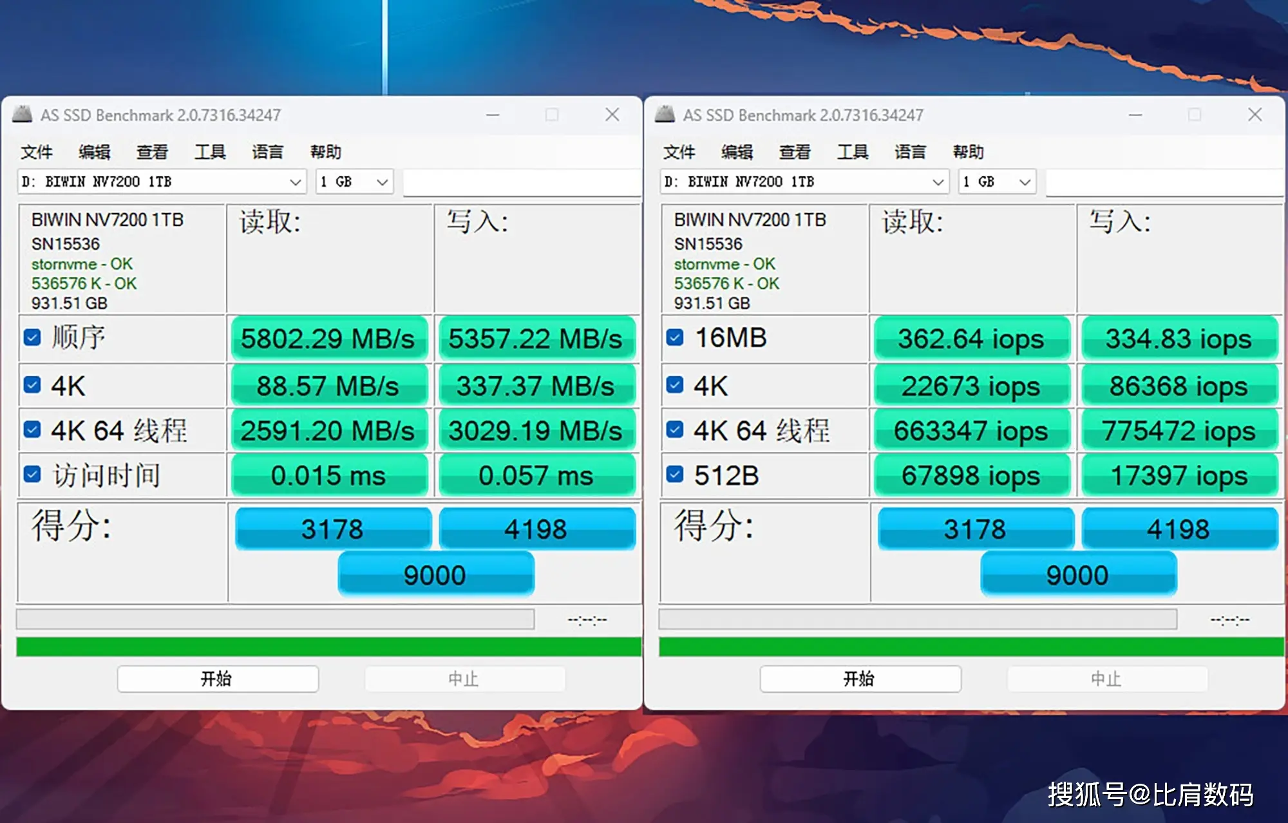Click 开始 button in left window
The width and height of the screenshot is (1288, 823).
218,679
